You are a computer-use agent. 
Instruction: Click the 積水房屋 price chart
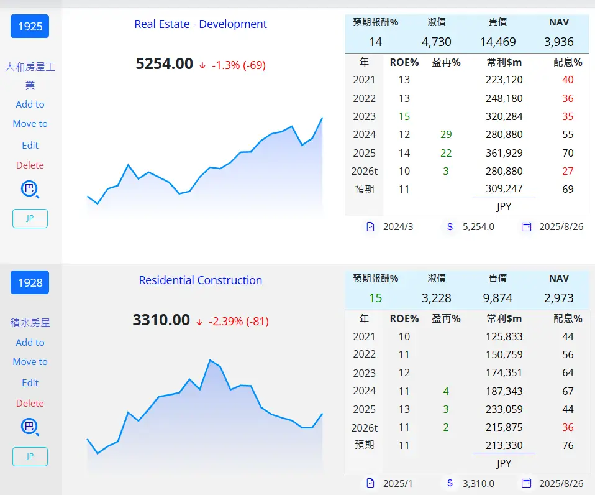(205, 414)
